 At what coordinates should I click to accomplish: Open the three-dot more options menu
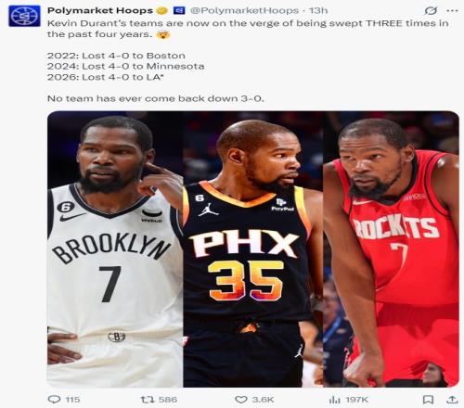pos(452,11)
